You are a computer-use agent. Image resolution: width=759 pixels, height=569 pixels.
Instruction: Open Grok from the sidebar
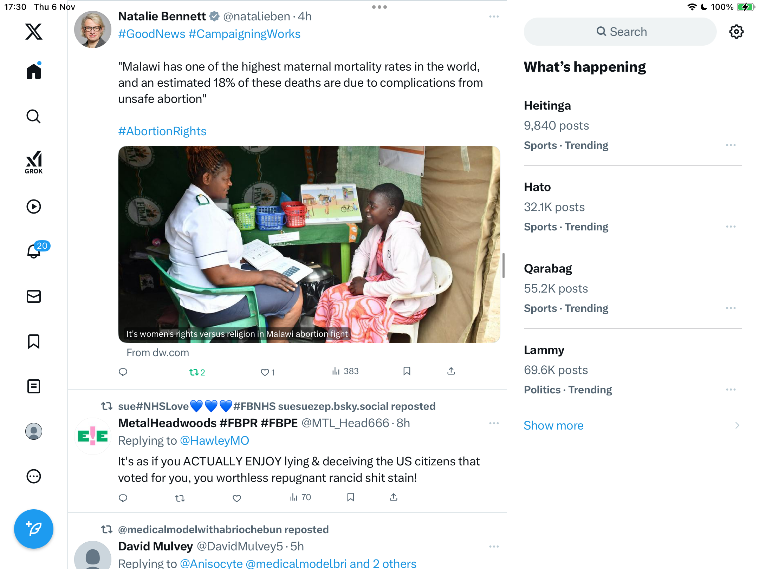(34, 162)
